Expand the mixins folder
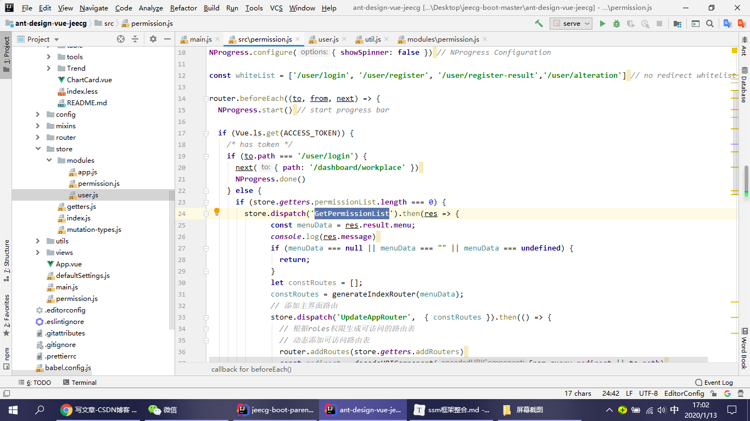This screenshot has width=750, height=421. (x=37, y=126)
